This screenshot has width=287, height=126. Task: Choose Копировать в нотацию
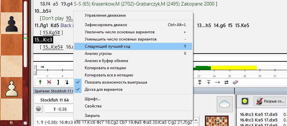tap(133, 68)
